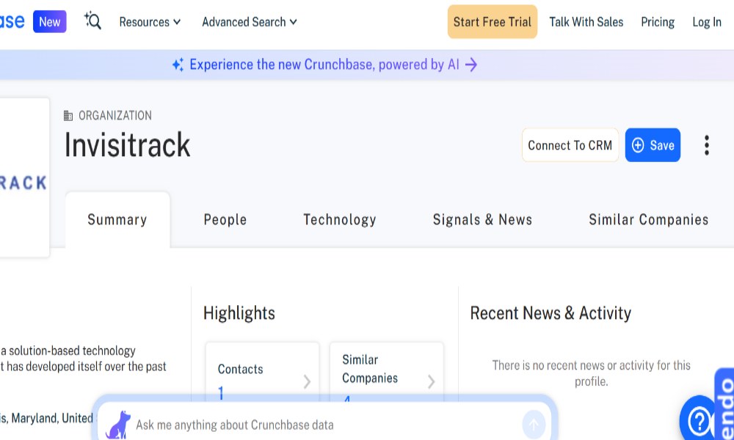
Task: Select the Summary tab
Action: tap(117, 219)
